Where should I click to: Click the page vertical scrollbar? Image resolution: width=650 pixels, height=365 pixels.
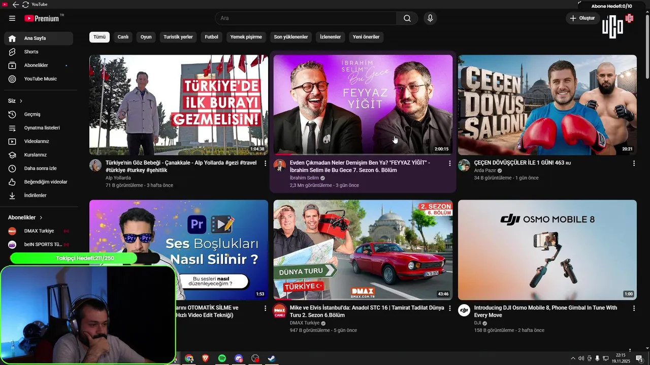coord(647,46)
